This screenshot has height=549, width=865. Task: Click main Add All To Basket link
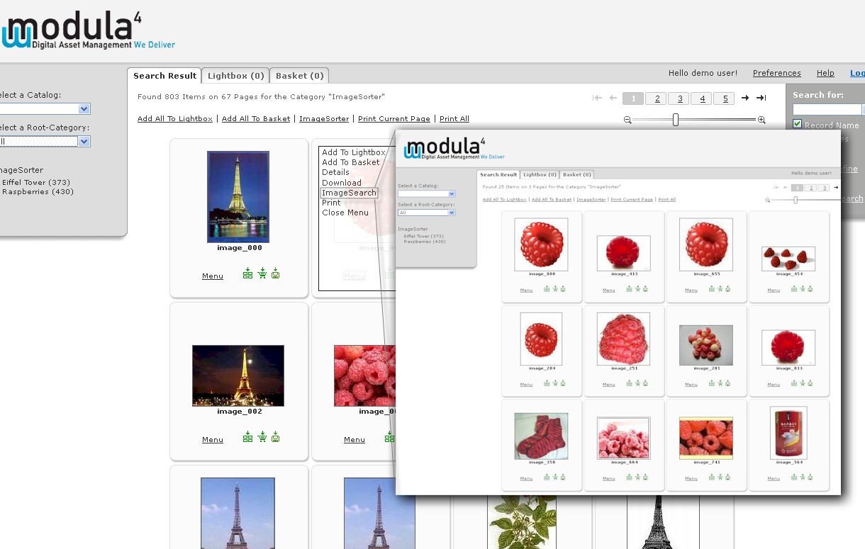click(256, 119)
